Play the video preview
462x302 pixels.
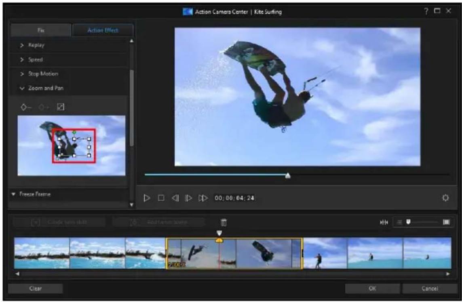click(x=147, y=198)
